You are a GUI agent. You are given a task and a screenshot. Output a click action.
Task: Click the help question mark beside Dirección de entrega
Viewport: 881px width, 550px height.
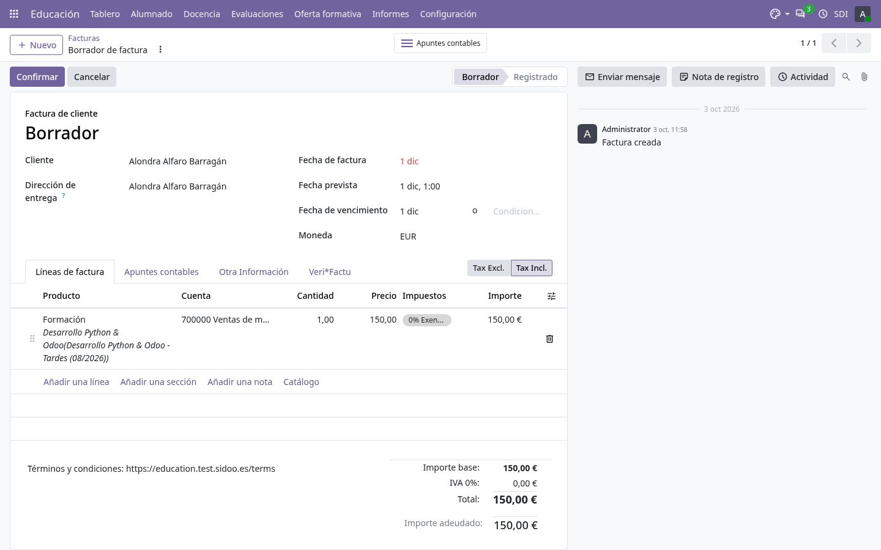point(63,196)
